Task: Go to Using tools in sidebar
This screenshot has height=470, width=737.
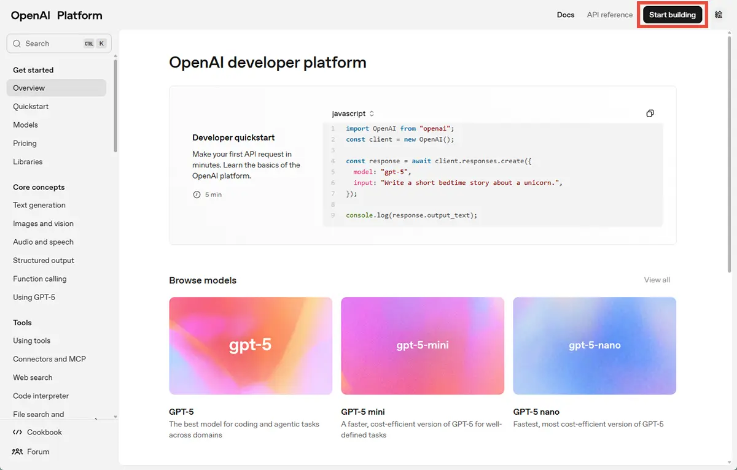Action: [31, 341]
